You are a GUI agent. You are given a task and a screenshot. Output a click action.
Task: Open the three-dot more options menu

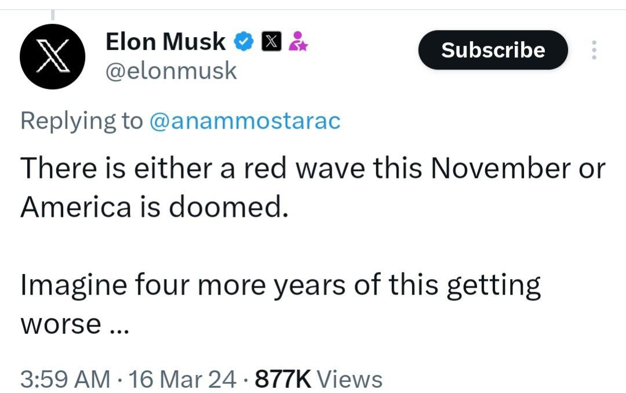593,50
